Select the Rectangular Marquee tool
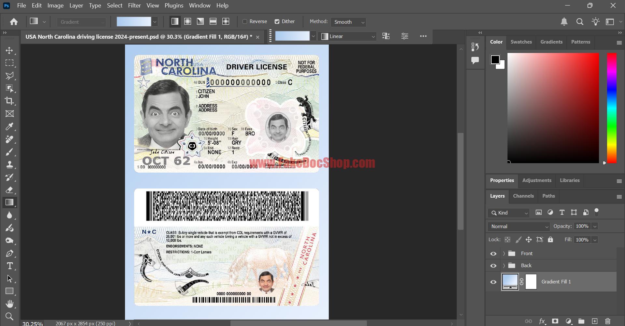The height and width of the screenshot is (326, 625). tap(9, 63)
